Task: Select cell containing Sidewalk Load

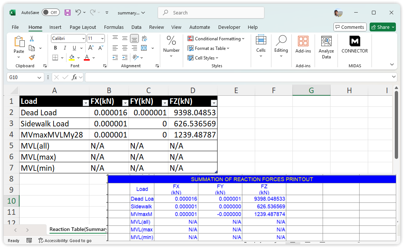Action: pos(54,123)
